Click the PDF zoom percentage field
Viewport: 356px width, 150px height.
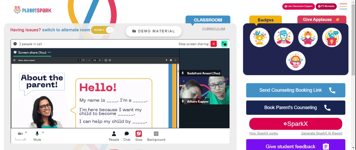95,60
